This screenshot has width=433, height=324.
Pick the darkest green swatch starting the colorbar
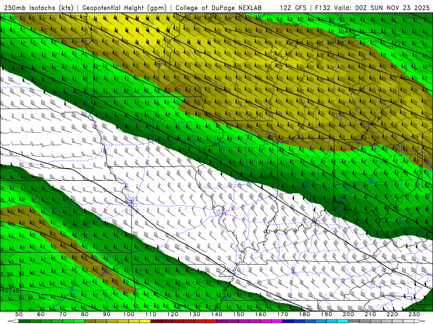coord(24,321)
